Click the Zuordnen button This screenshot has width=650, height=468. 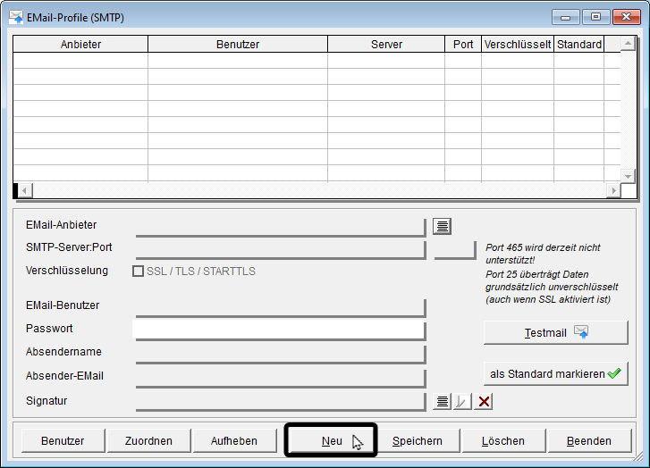(x=148, y=440)
